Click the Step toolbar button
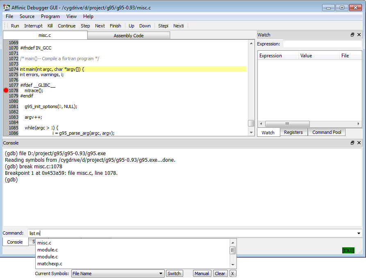 85,26
